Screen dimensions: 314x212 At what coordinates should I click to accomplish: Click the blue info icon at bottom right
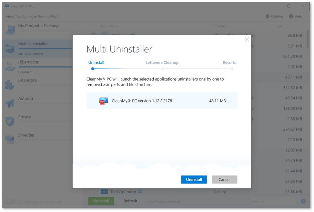[303, 201]
